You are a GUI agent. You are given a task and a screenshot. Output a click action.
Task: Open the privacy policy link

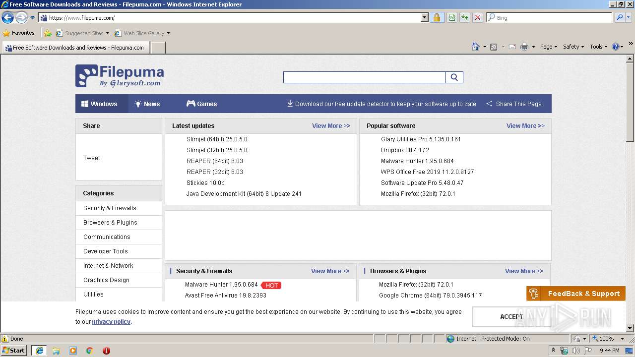click(111, 322)
